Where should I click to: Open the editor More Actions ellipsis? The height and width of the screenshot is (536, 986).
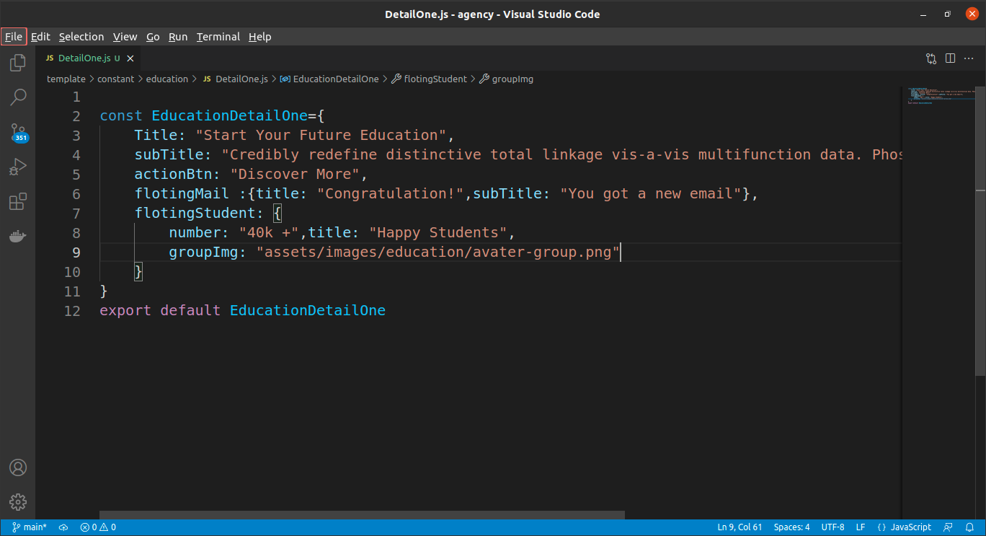tap(969, 58)
